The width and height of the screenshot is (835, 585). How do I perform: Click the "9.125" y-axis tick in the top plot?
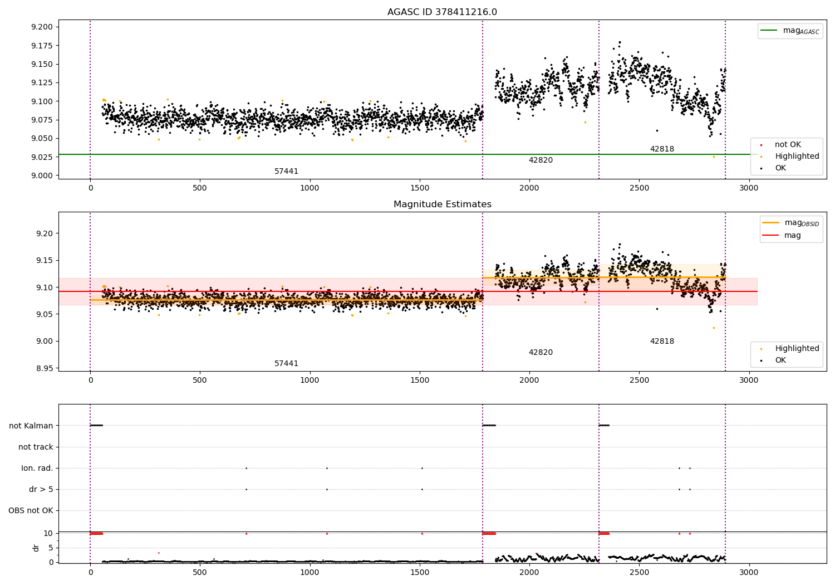[42, 83]
